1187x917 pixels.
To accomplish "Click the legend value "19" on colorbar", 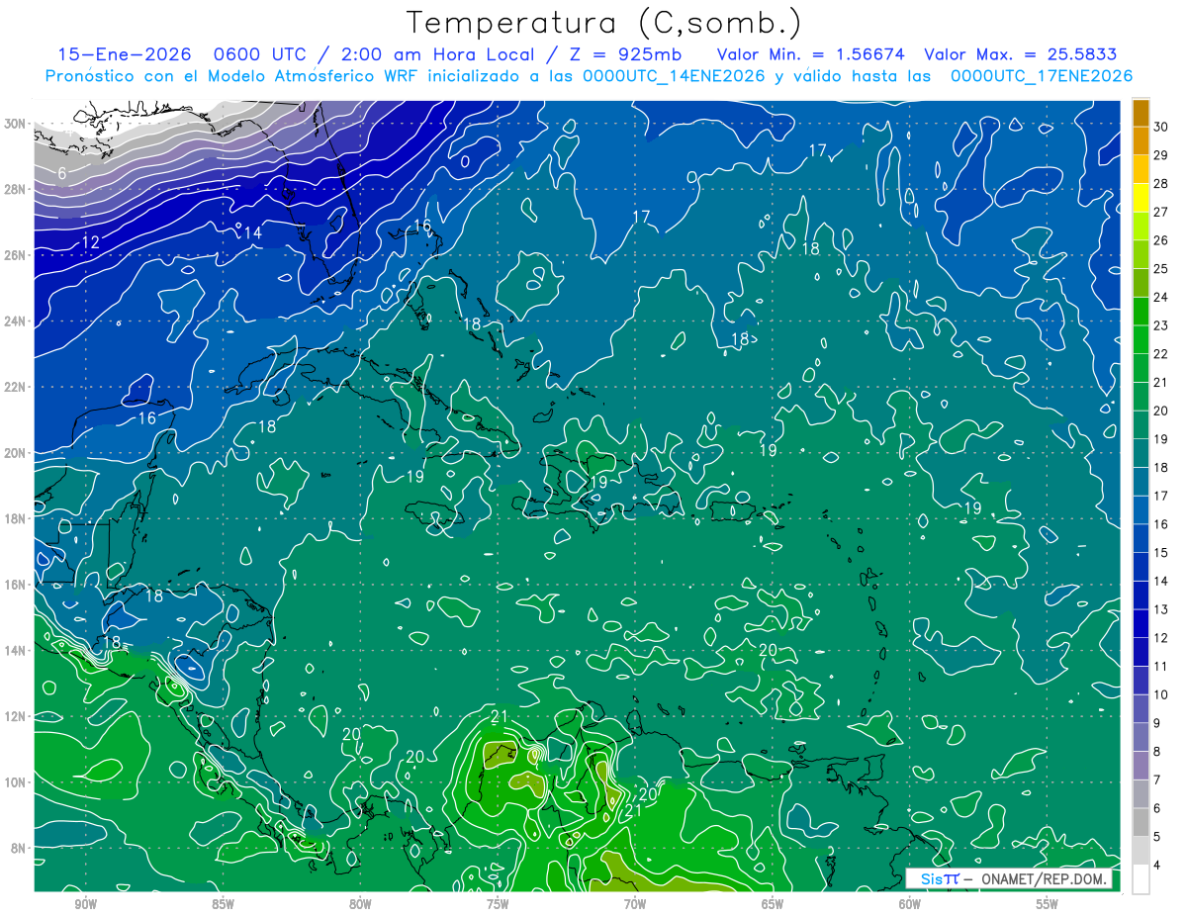I will [x=1161, y=439].
